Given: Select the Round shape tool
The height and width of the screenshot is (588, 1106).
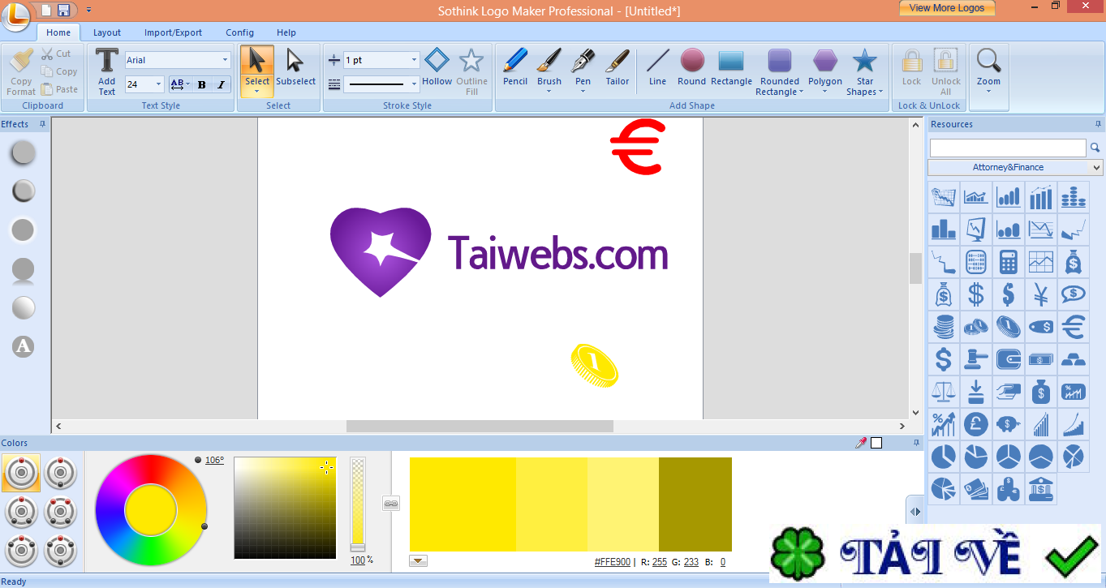Looking at the screenshot, I should 692,67.
